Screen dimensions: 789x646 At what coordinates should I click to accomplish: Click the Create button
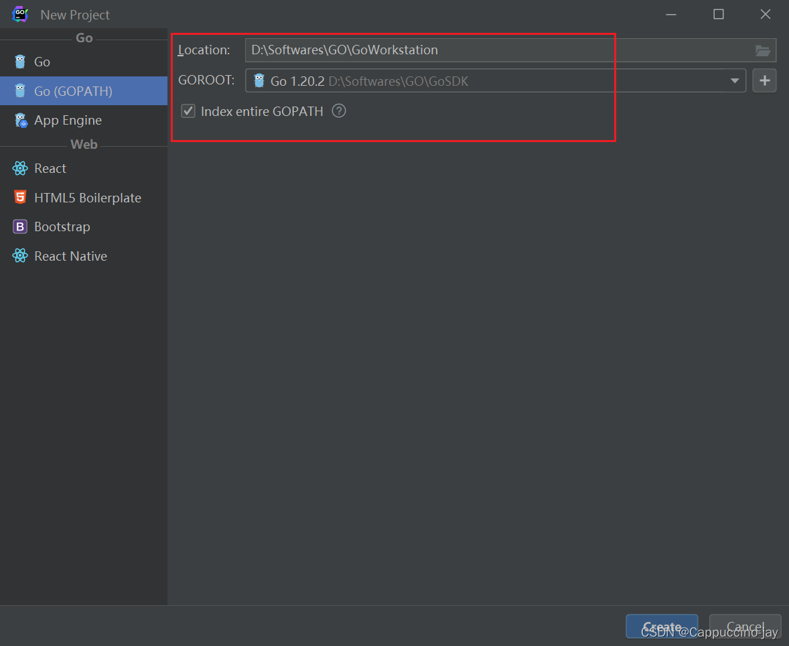662,627
